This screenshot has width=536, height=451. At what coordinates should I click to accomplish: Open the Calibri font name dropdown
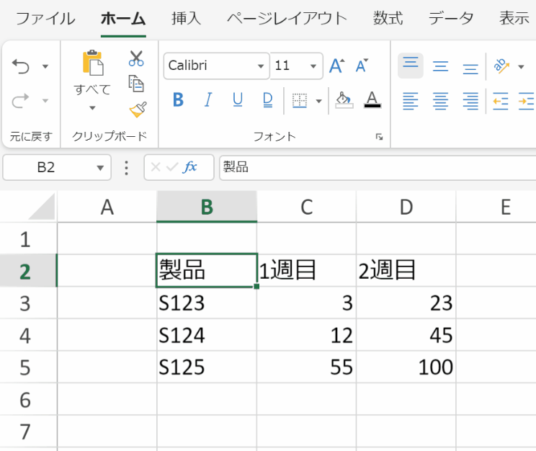261,66
